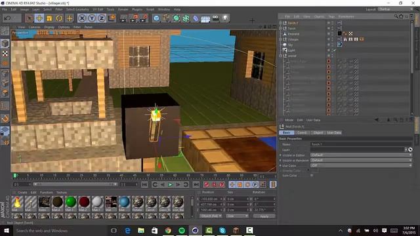Toggle the Z axis lock

tap(102, 18)
